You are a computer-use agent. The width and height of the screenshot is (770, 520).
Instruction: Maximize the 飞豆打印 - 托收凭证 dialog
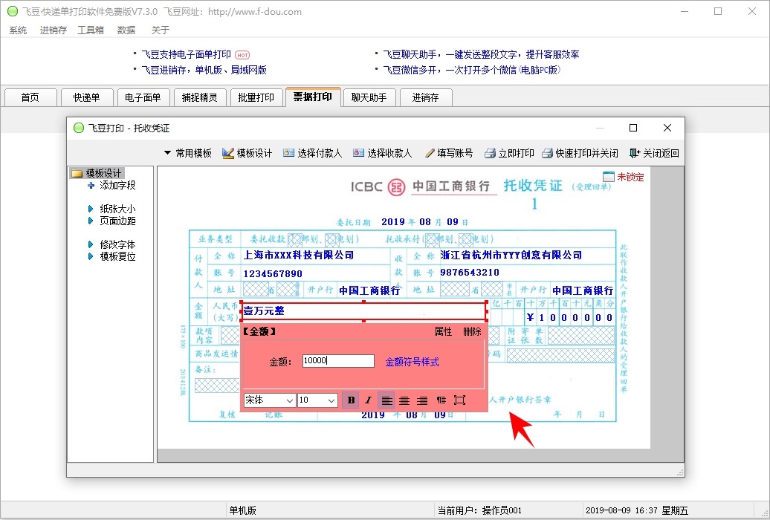pyautogui.click(x=633, y=129)
